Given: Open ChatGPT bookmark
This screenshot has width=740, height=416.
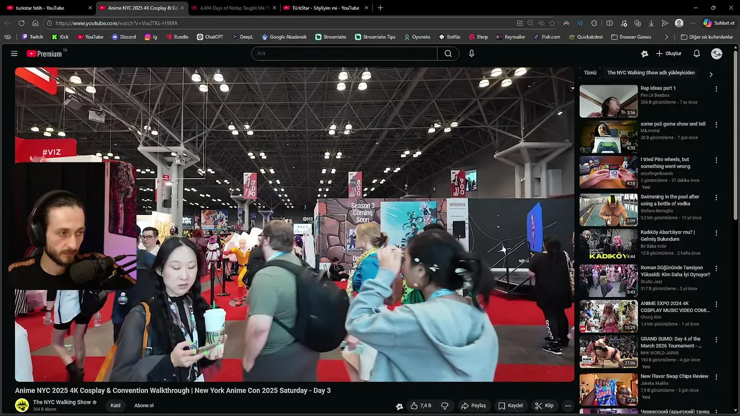Looking at the screenshot, I should coord(210,37).
